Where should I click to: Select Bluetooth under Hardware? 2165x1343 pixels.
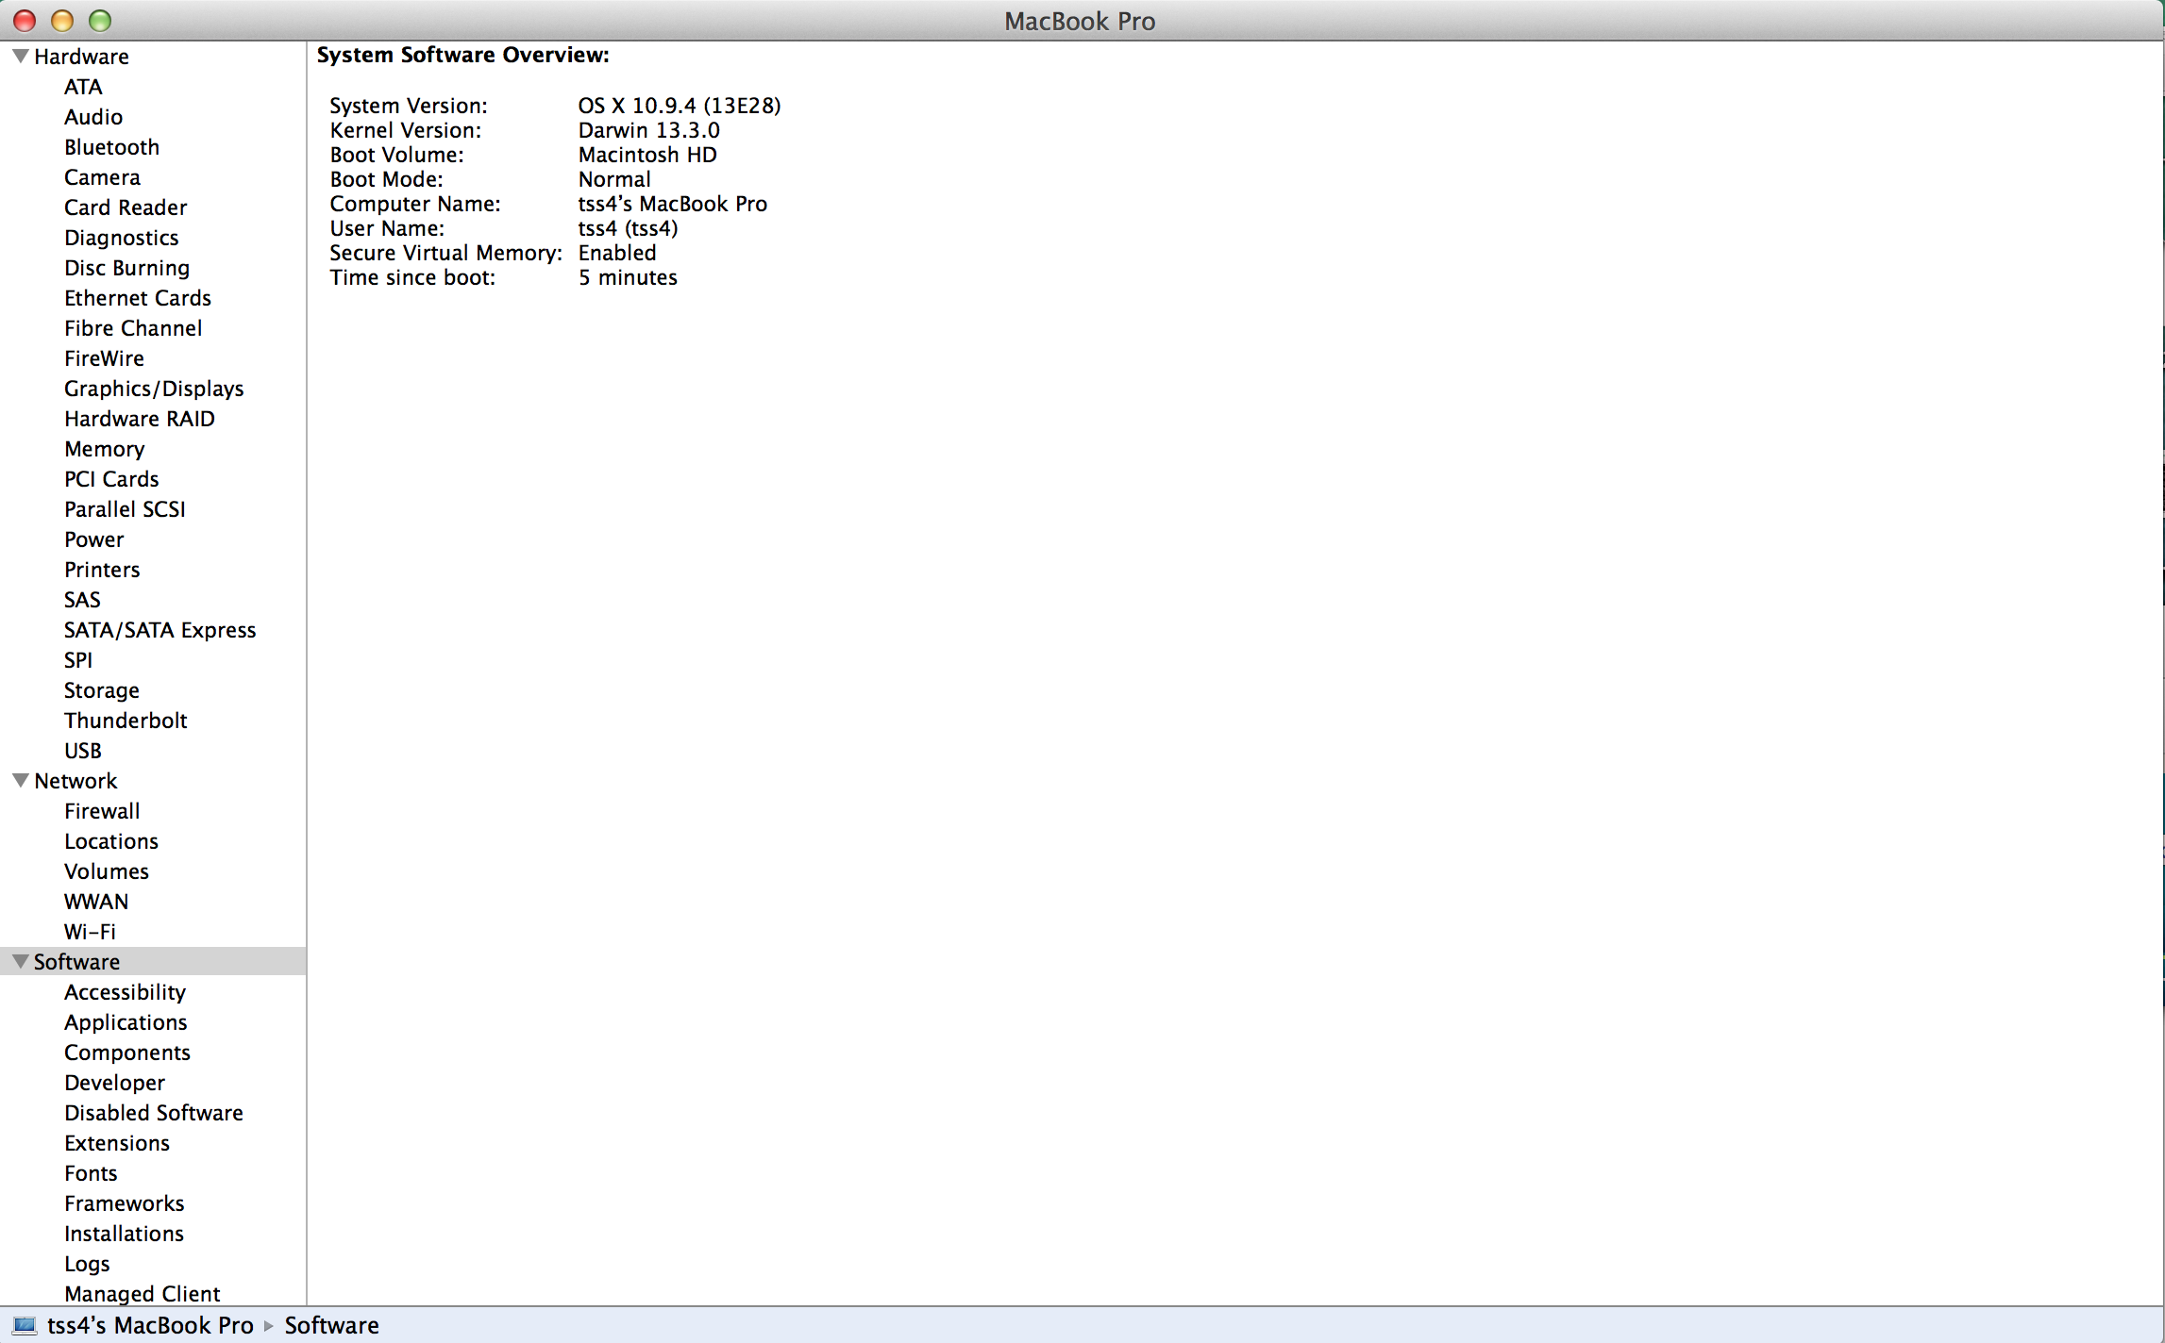point(111,147)
